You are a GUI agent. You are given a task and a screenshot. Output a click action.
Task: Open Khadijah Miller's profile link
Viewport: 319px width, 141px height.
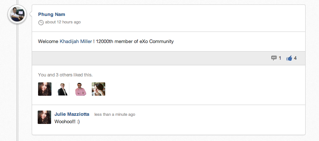coord(76,42)
